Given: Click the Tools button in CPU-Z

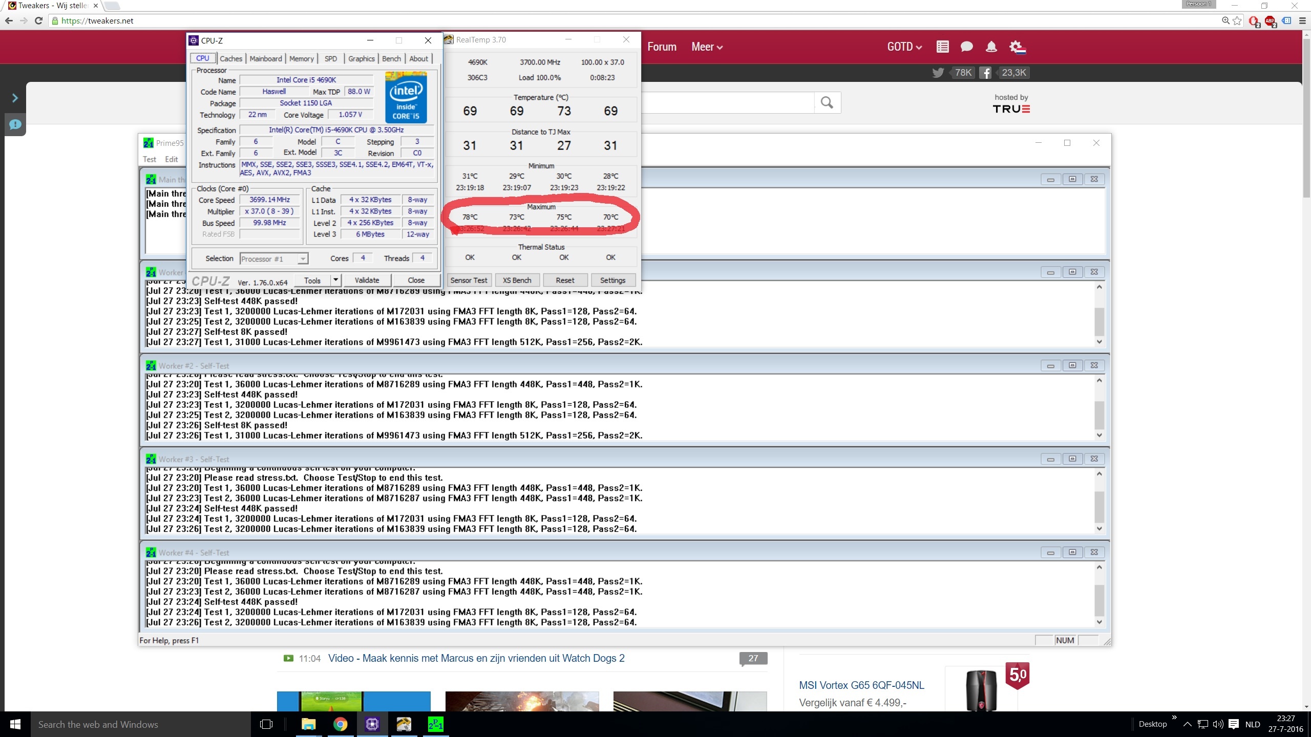Looking at the screenshot, I should point(312,280).
